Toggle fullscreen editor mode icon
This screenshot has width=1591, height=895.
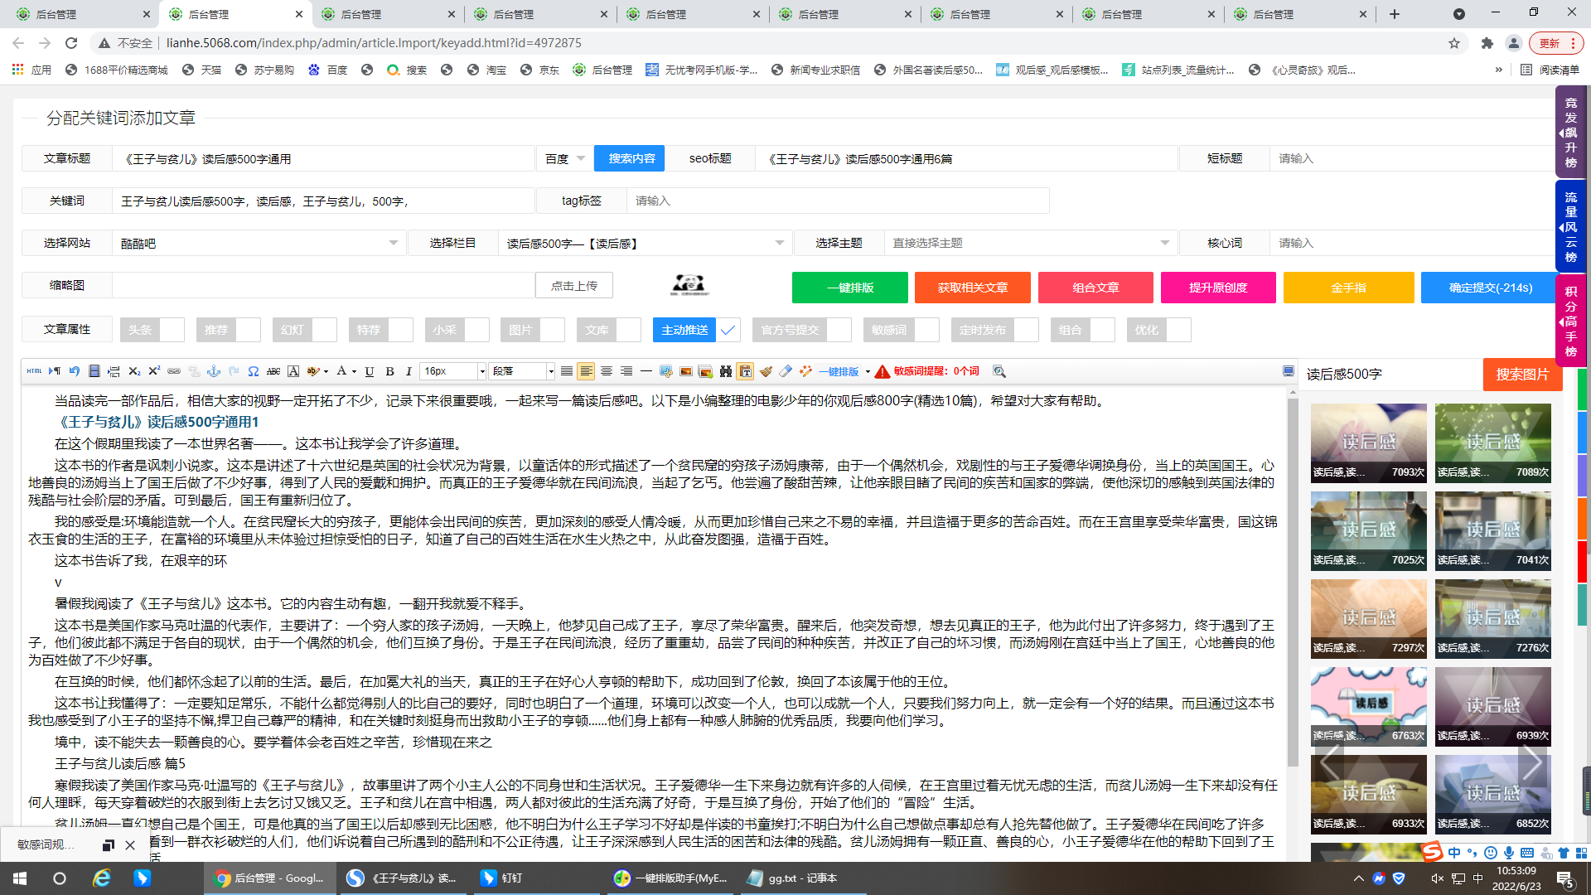pyautogui.click(x=1289, y=371)
